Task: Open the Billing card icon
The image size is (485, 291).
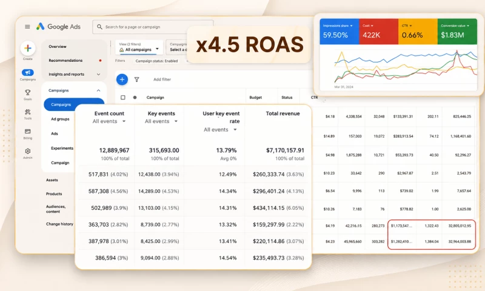Action: (x=27, y=132)
